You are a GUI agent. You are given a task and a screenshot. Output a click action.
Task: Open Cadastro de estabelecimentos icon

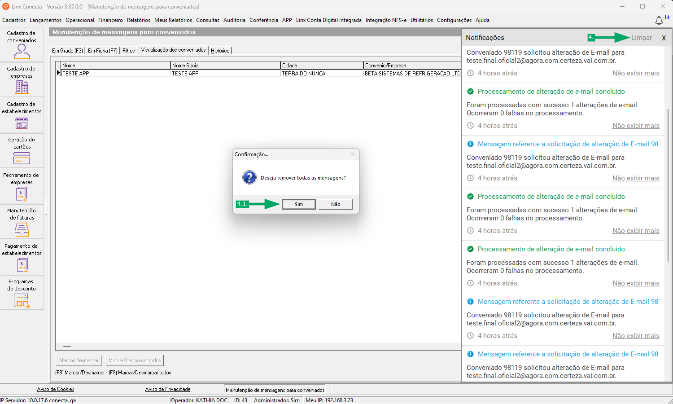[22, 123]
